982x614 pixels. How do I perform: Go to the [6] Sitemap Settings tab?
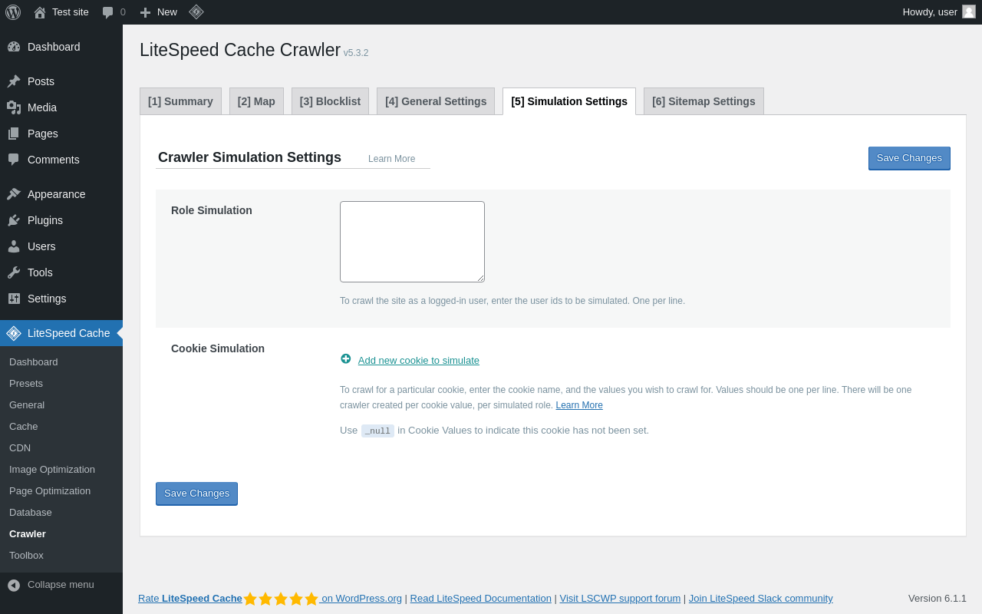tap(704, 101)
